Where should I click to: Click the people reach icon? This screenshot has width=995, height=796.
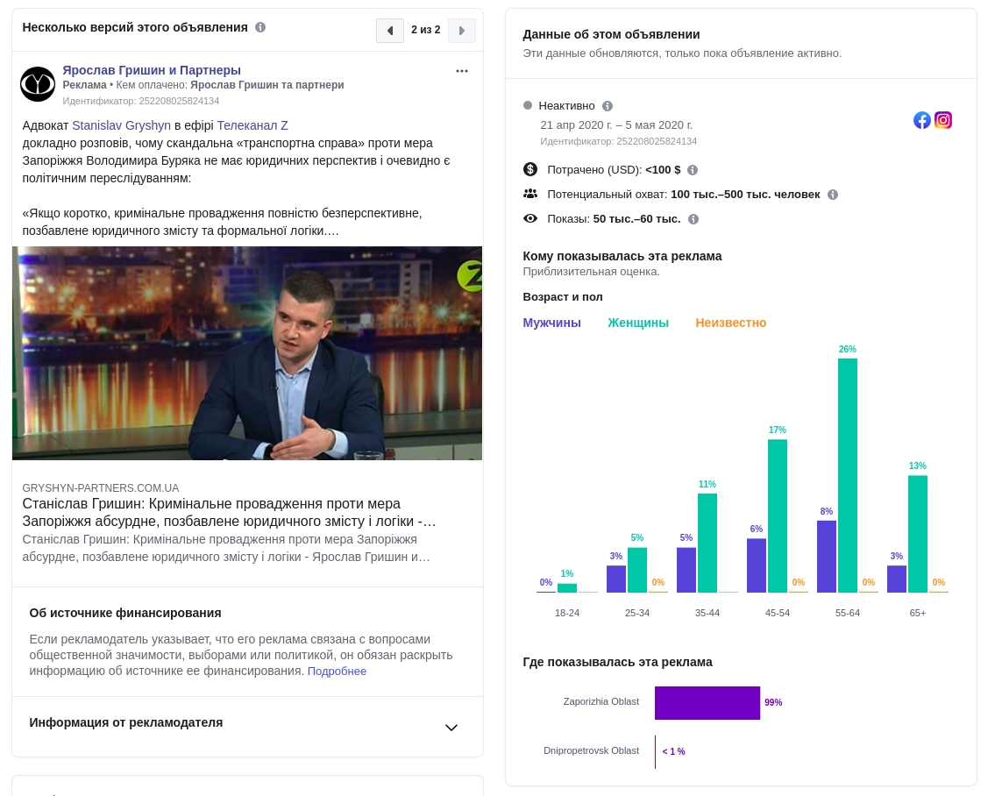(529, 195)
